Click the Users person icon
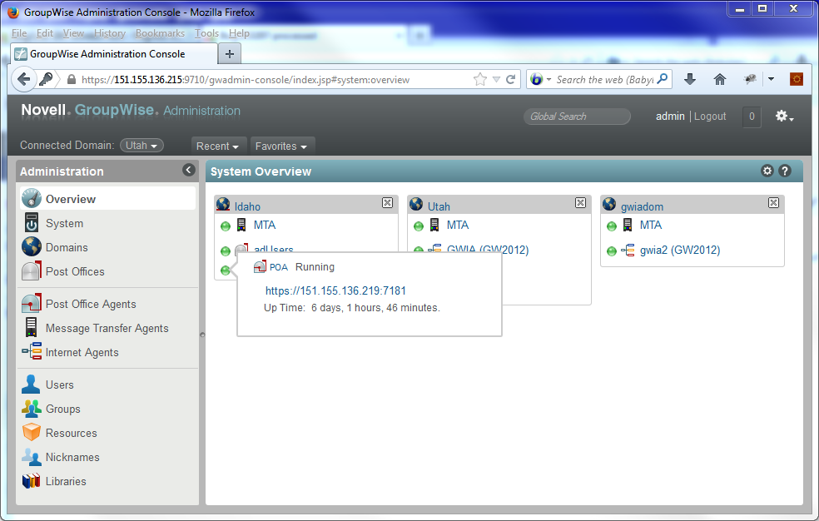The height and width of the screenshot is (521, 819). 31,384
